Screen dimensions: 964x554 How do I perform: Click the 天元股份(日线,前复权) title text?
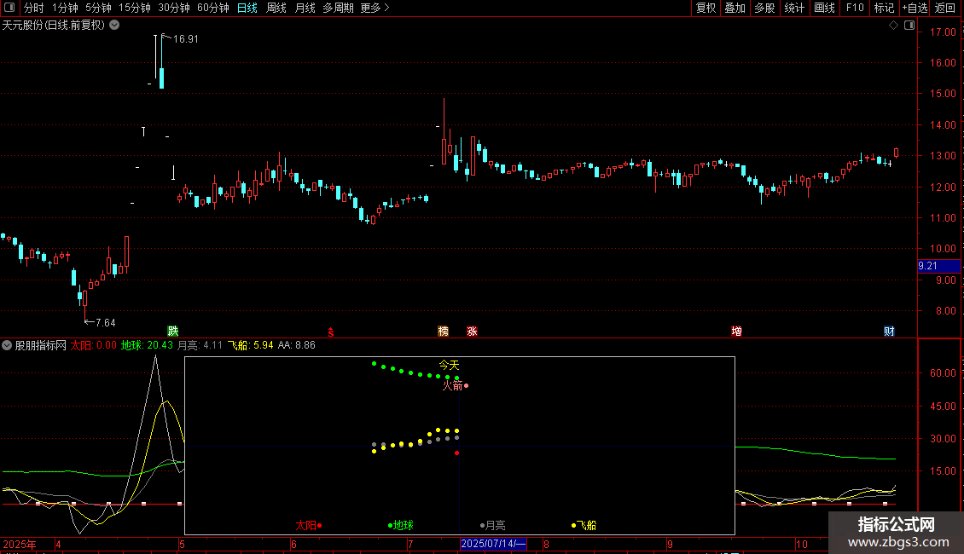coord(54,26)
